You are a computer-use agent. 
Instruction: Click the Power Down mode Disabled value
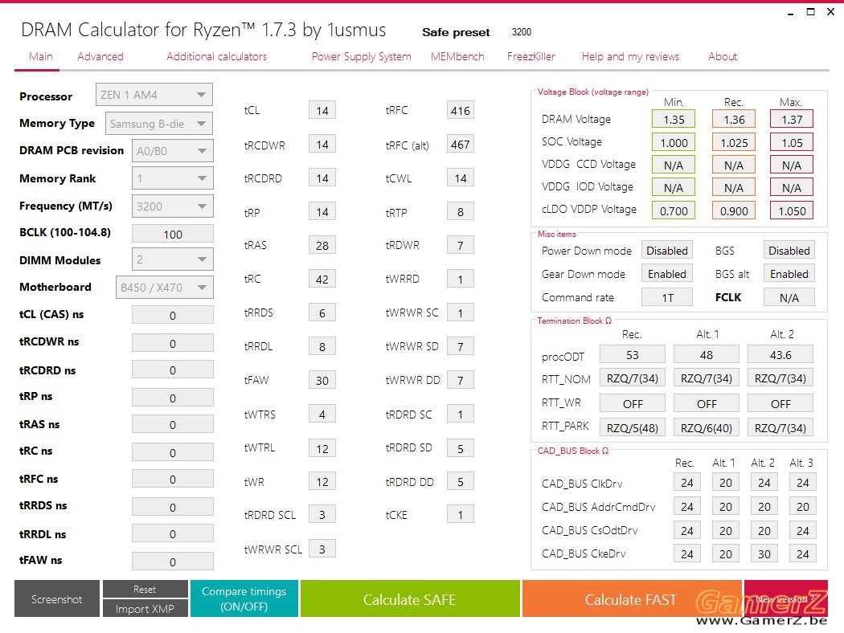[x=667, y=251]
